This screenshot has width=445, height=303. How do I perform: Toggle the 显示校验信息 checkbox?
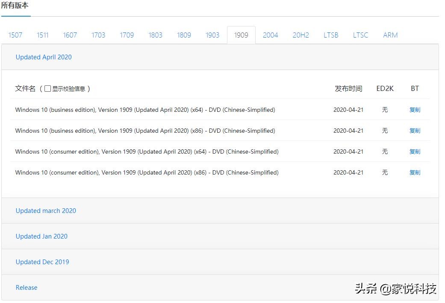pyautogui.click(x=48, y=89)
